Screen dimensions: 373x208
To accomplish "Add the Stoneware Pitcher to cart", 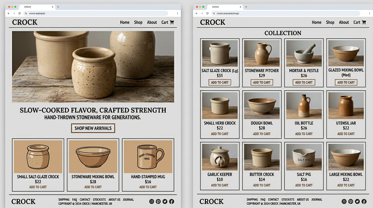I will [262, 82].
